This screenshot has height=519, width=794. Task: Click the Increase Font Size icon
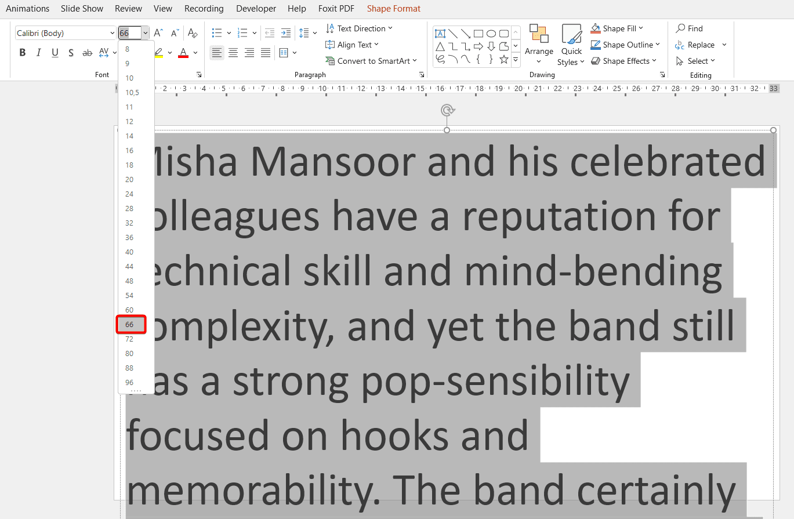[x=158, y=33]
